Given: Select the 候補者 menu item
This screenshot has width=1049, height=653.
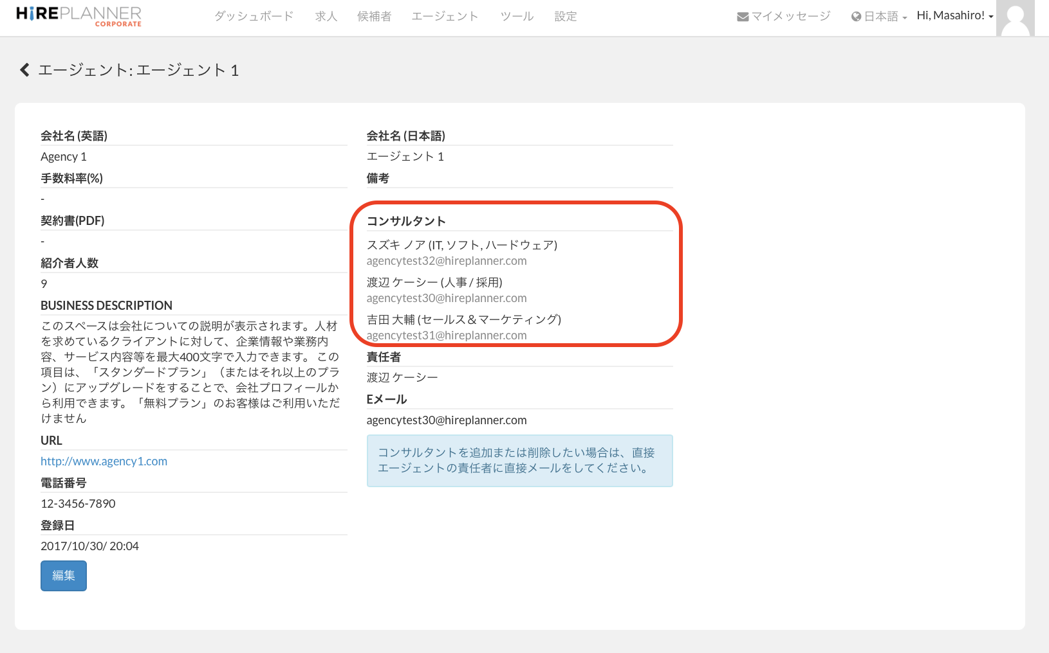Looking at the screenshot, I should tap(374, 17).
